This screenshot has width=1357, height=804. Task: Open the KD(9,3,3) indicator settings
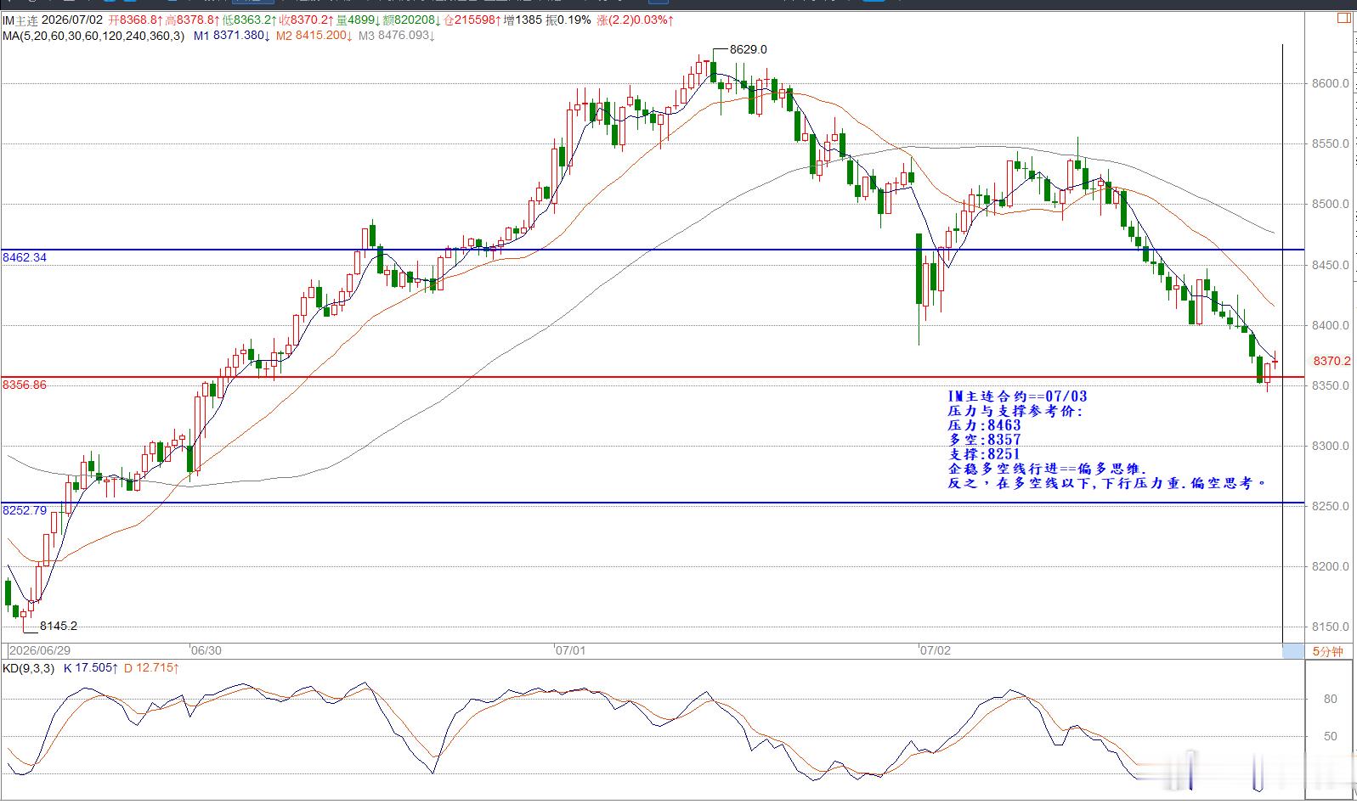pyautogui.click(x=28, y=668)
